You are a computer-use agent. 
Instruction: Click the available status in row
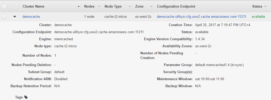point(258,17)
